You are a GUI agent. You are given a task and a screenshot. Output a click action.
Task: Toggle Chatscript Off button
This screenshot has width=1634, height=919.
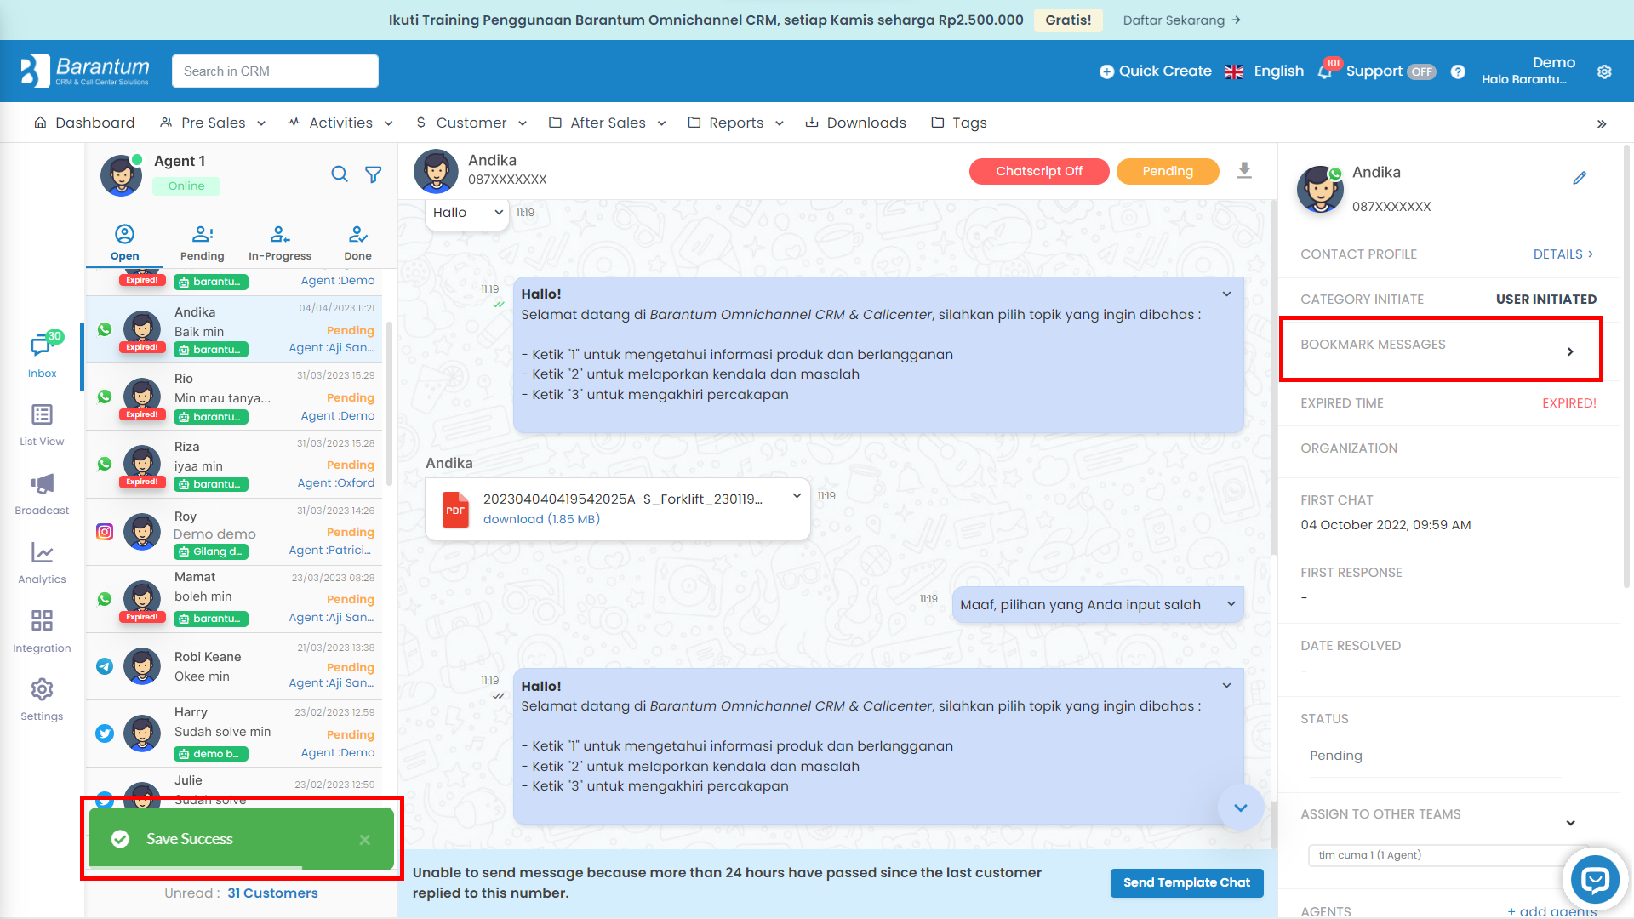[1039, 171]
